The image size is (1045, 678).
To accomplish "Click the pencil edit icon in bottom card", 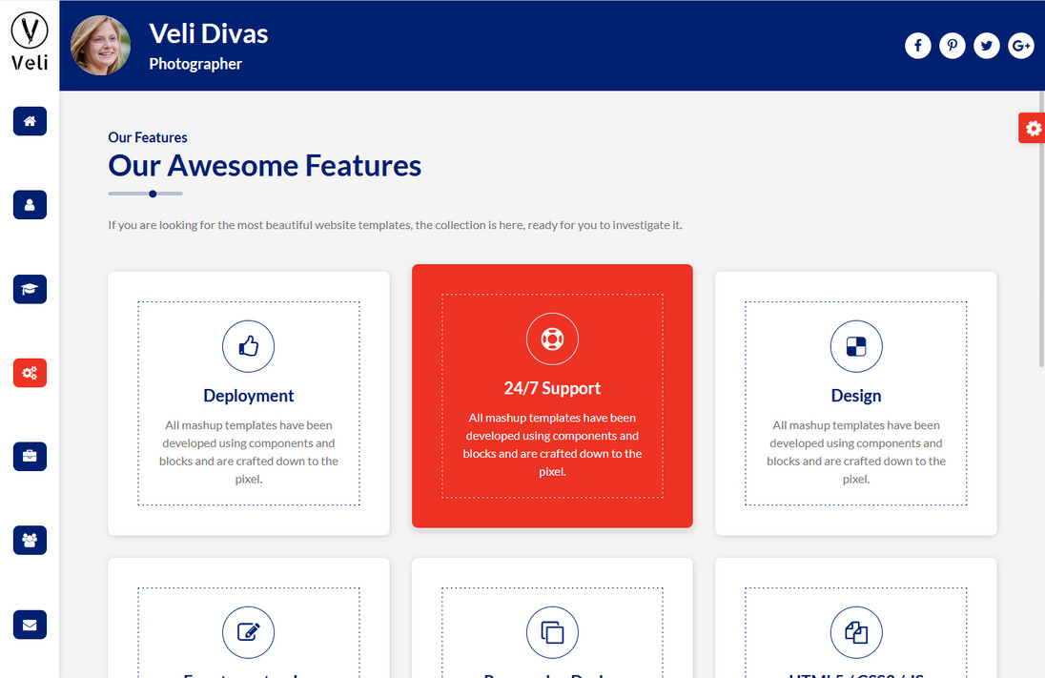I will click(249, 632).
